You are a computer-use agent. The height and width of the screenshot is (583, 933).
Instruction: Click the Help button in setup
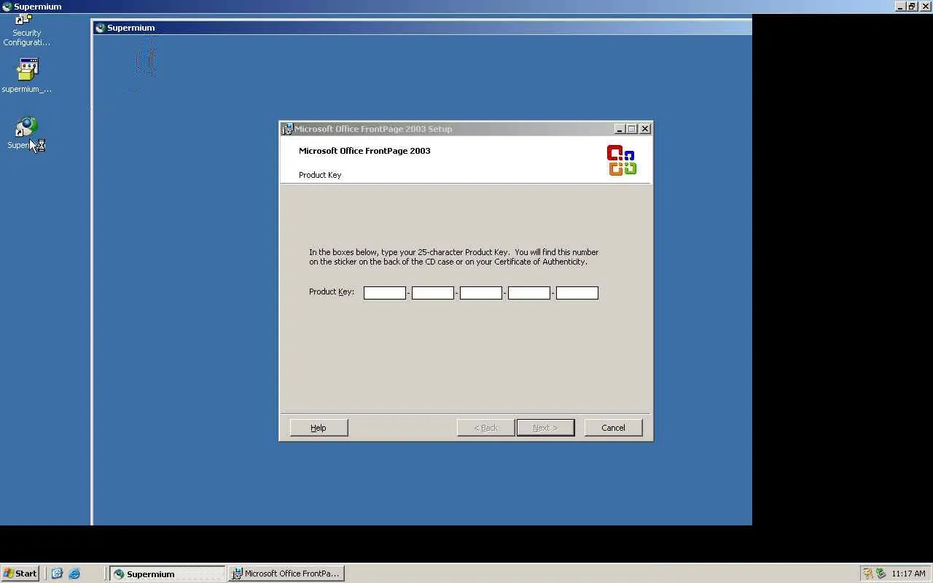(x=319, y=428)
